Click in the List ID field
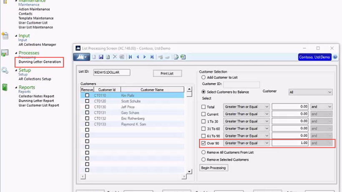 point(112,72)
